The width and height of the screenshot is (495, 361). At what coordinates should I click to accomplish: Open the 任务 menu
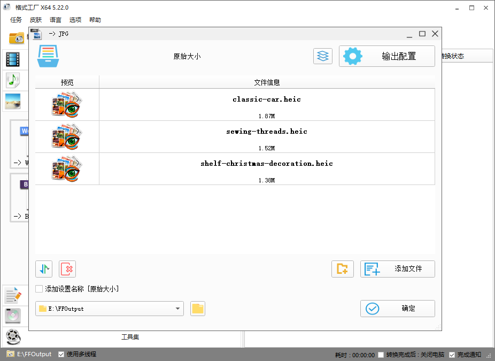pos(16,20)
